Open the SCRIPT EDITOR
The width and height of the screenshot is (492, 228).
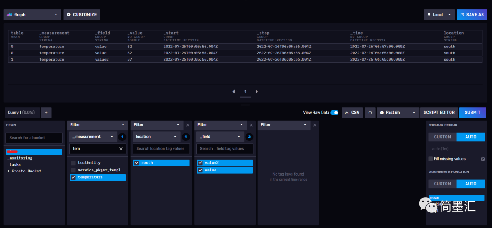coord(439,113)
